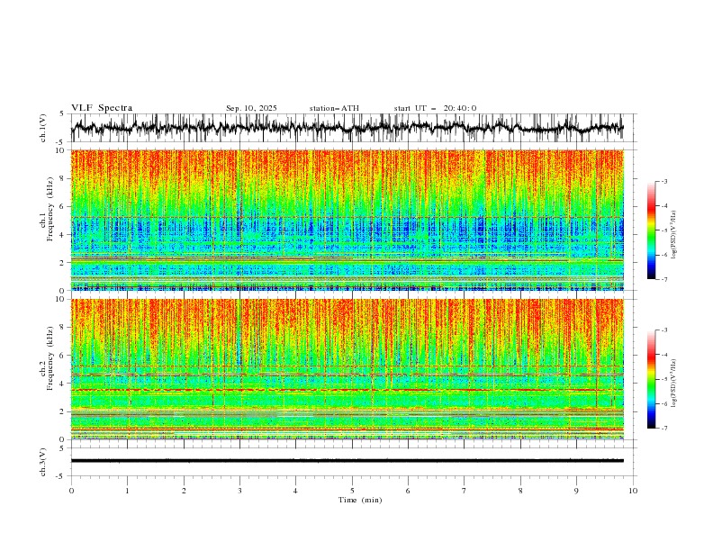Viewport: 713px width, 551px height.
Task: Select the "start UT = 20:40:0" text
Action: (x=435, y=108)
